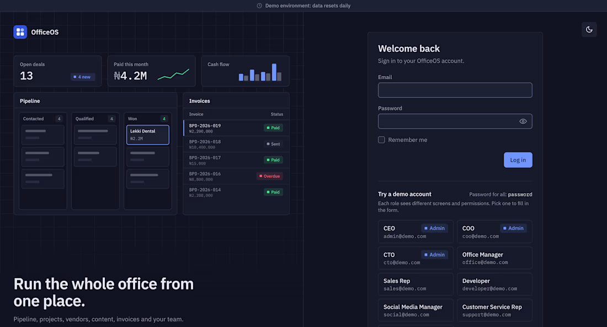The height and width of the screenshot is (327, 607).
Task: Click the Try a demo account heading
Action: tap(404, 194)
